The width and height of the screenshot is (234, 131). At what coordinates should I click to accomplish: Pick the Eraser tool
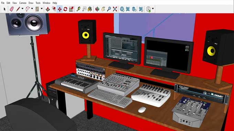pyautogui.click(x=12, y=9)
